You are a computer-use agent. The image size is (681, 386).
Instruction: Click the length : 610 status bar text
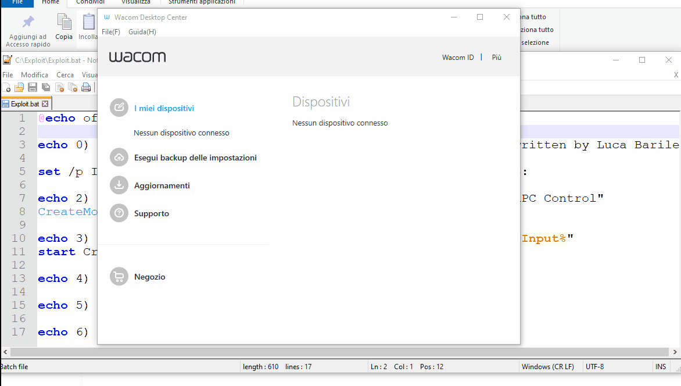260,367
